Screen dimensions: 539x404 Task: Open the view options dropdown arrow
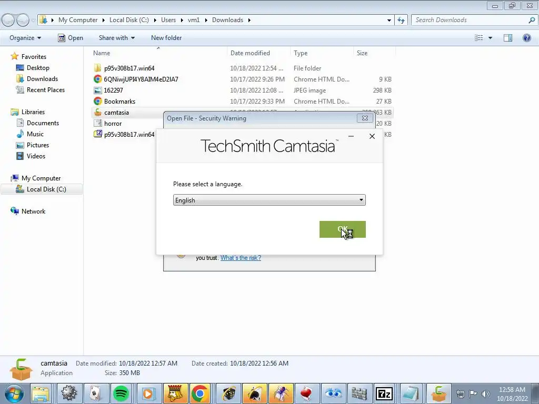pyautogui.click(x=490, y=38)
